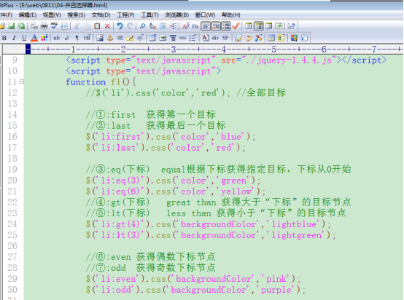Open the 浏览器(B) menu

point(177,15)
